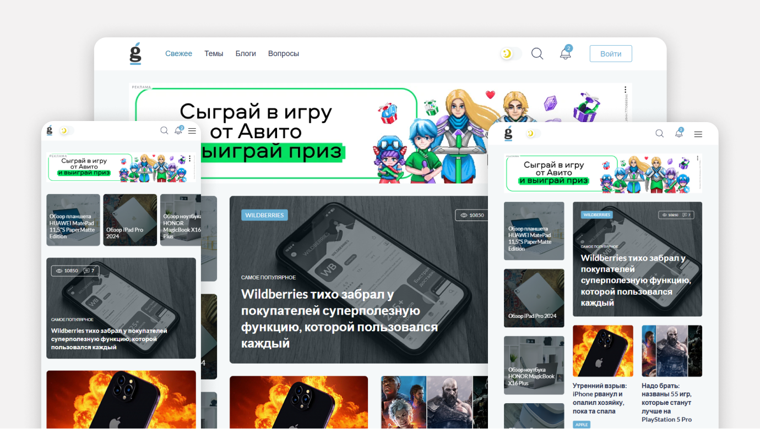Open the game characters thumbnail in the tablet view

[672, 351]
